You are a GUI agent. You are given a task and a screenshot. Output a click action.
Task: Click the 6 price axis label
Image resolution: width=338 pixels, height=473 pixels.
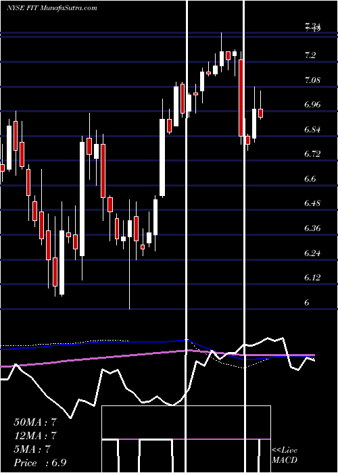click(307, 302)
